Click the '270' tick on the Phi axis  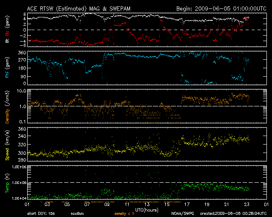tap(22, 60)
